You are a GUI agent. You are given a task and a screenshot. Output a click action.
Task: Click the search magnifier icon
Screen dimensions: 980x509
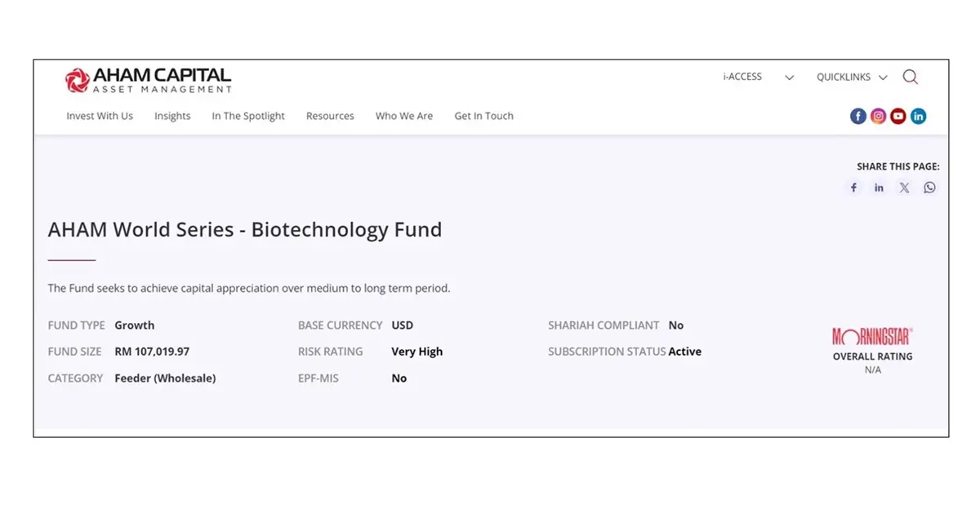click(x=910, y=77)
